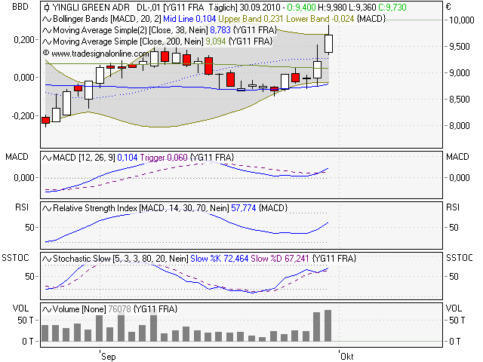Image resolution: width=483 pixels, height=362 pixels.
Task: Click the wave icon beside Relative Strength Index
Action: pyautogui.click(x=47, y=208)
